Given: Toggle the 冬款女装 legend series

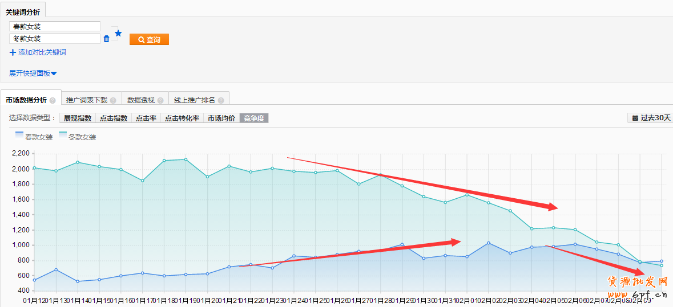Looking at the screenshot, I should 77,137.
